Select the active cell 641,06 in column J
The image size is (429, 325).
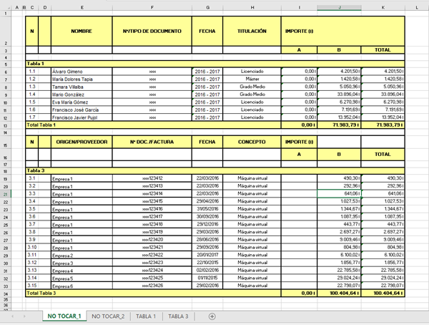click(x=339, y=193)
